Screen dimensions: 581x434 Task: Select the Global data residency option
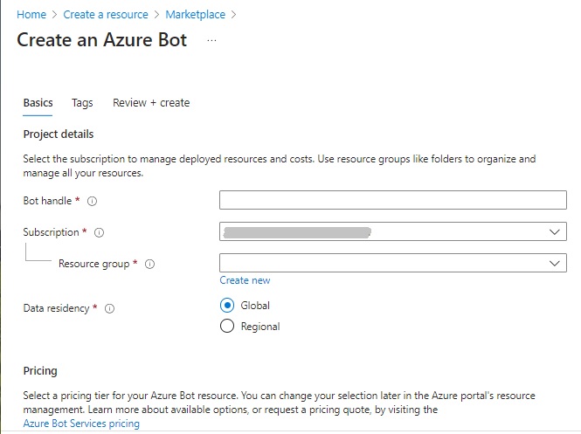coord(228,306)
